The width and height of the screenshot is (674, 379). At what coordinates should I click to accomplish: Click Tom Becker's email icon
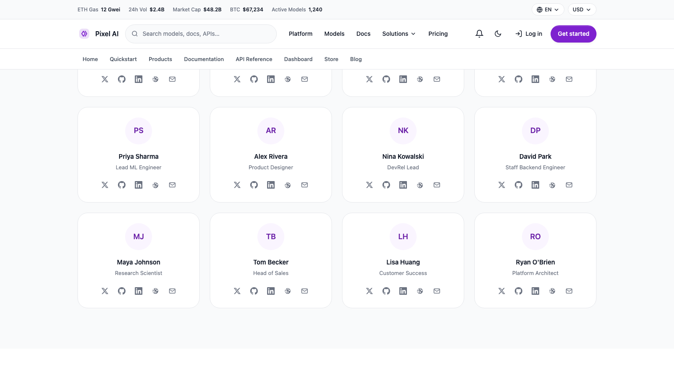click(x=305, y=291)
